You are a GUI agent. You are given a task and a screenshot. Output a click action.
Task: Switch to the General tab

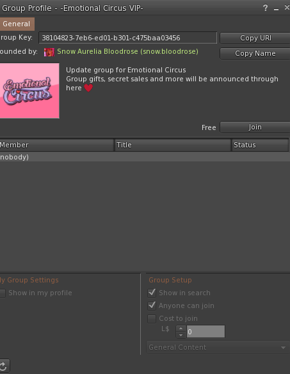tap(17, 24)
